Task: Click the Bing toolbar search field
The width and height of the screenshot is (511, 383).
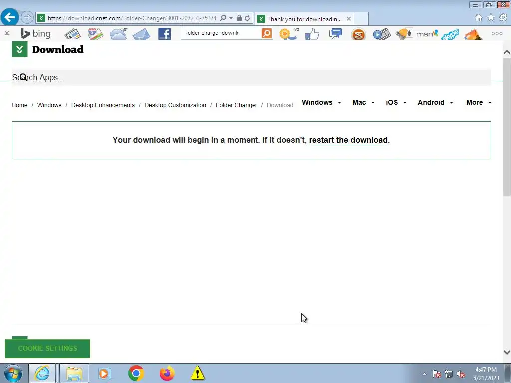Action: point(221,33)
